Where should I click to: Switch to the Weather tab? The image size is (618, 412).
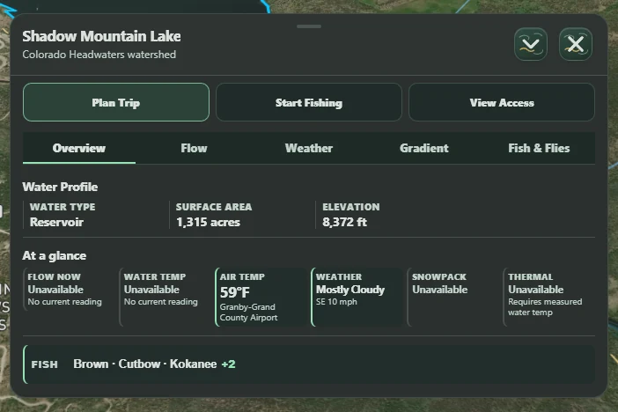tap(309, 148)
